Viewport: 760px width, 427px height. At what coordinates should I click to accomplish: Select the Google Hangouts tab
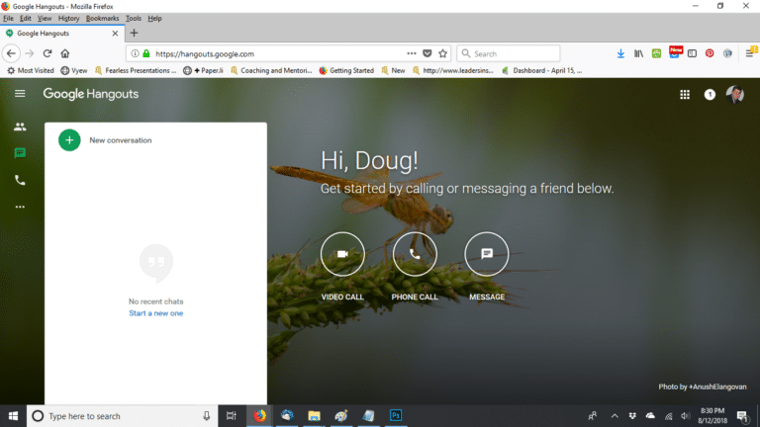pos(62,34)
